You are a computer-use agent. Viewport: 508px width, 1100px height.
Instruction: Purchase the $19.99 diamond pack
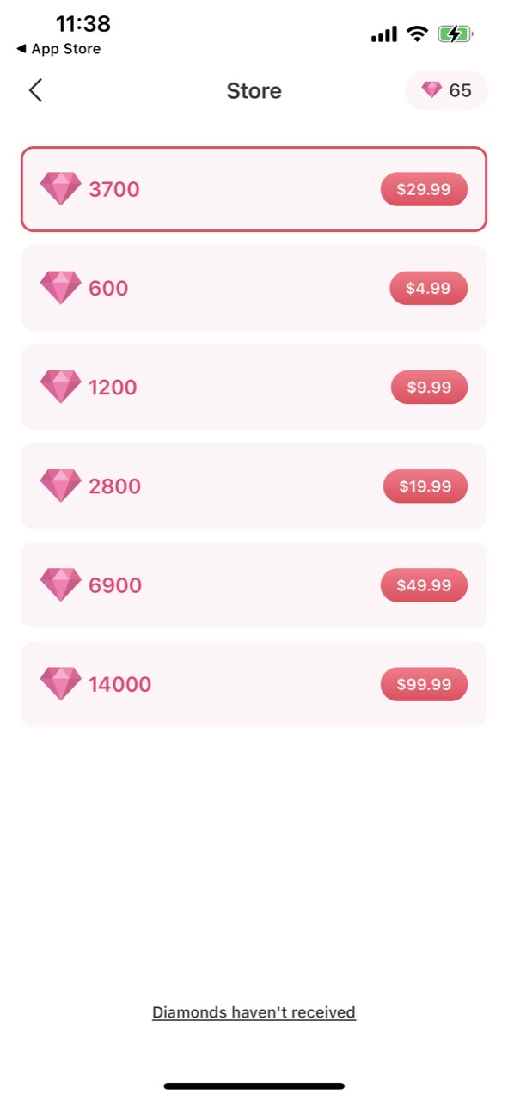tap(425, 486)
